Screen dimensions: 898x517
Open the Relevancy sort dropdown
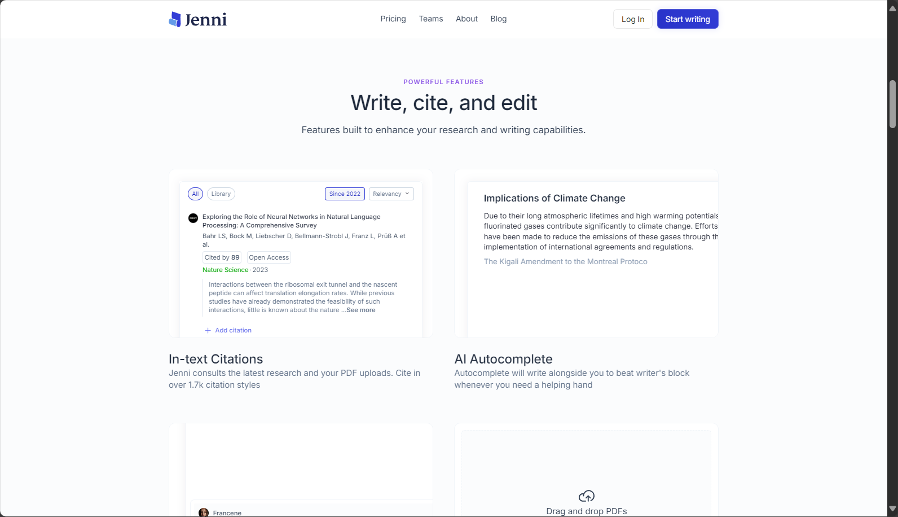(x=391, y=194)
